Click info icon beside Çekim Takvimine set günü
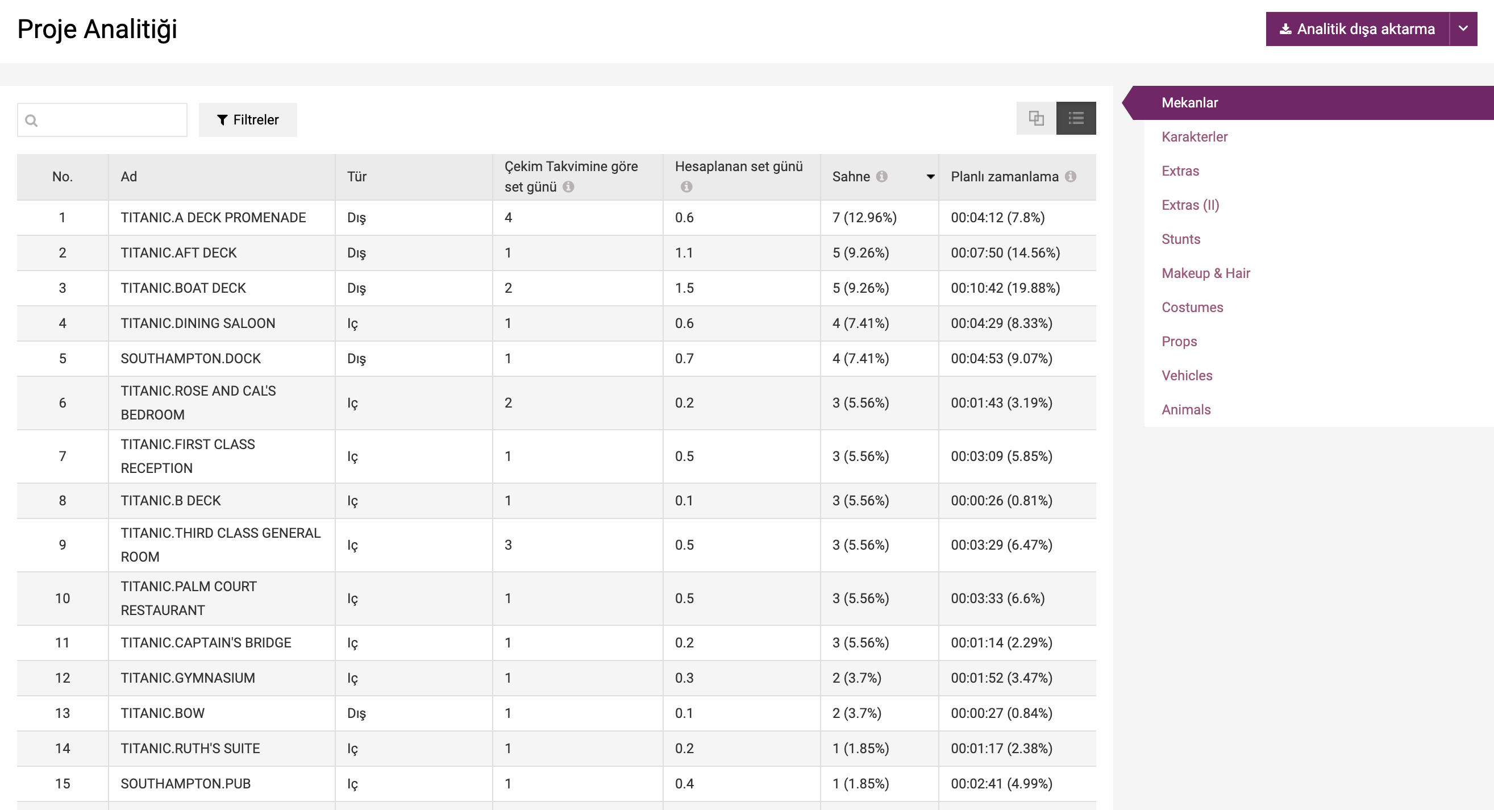The image size is (1494, 810). point(568,187)
